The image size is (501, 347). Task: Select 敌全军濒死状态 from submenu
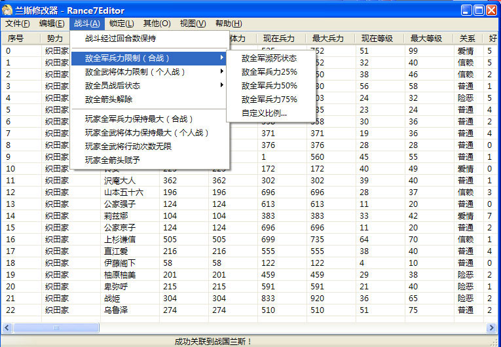click(x=269, y=58)
